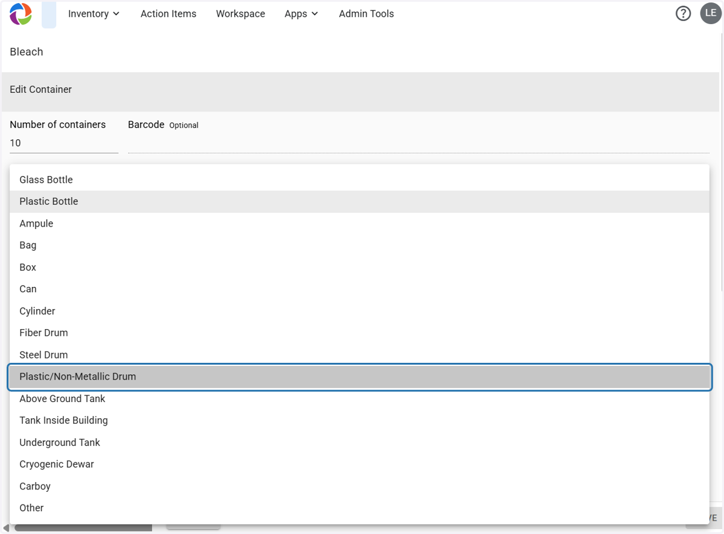Choose Tank Inside Building
724x534 pixels.
[360, 420]
